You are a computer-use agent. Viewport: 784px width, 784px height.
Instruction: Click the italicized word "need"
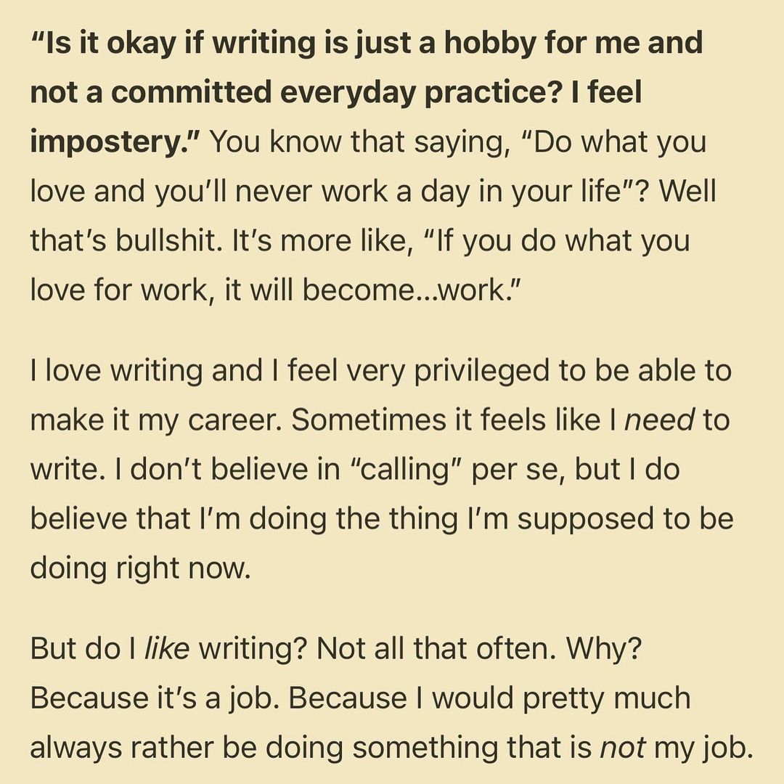coord(660,420)
